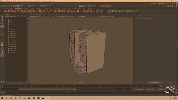Open the Edit Mesh menu
Image resolution: width=178 pixels, height=100 pixels.
(38, 3)
